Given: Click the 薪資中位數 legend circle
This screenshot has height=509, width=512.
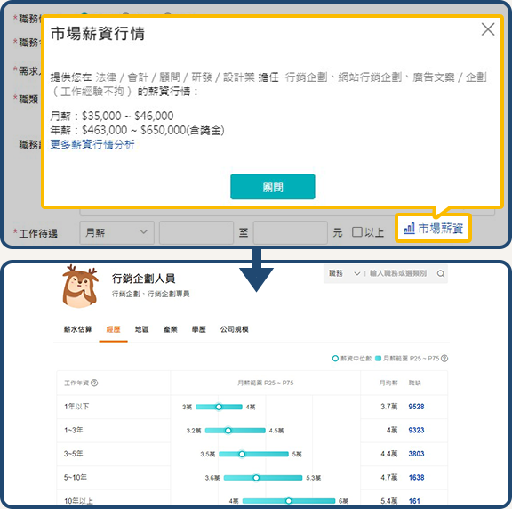Looking at the screenshot, I should click(x=335, y=359).
